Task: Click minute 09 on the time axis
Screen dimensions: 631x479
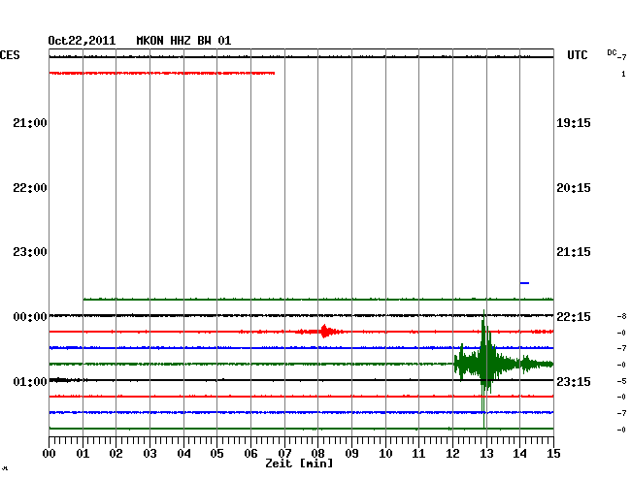Action: (351, 454)
